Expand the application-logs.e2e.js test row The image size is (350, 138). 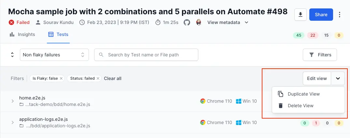point(13,122)
